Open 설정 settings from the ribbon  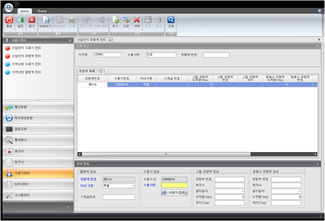[x=21, y=21]
